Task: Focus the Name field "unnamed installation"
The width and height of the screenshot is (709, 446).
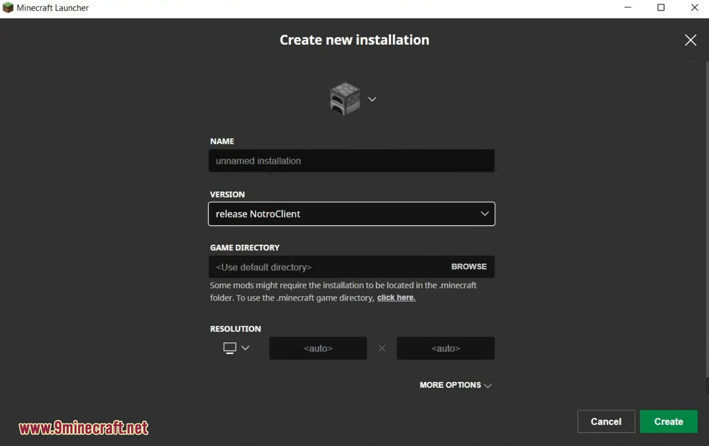Action: coord(351,161)
